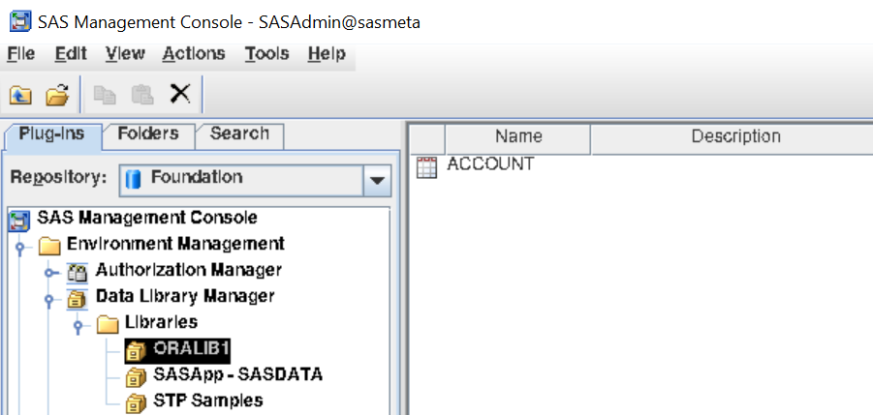The height and width of the screenshot is (415, 873).
Task: Click the ACCOUNT table icon
Action: (x=426, y=167)
